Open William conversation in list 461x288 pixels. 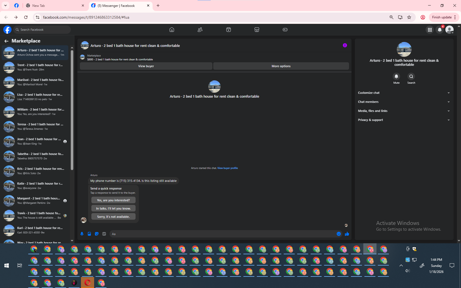(35, 112)
